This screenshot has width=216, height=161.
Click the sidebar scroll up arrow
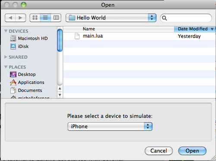click(60, 88)
